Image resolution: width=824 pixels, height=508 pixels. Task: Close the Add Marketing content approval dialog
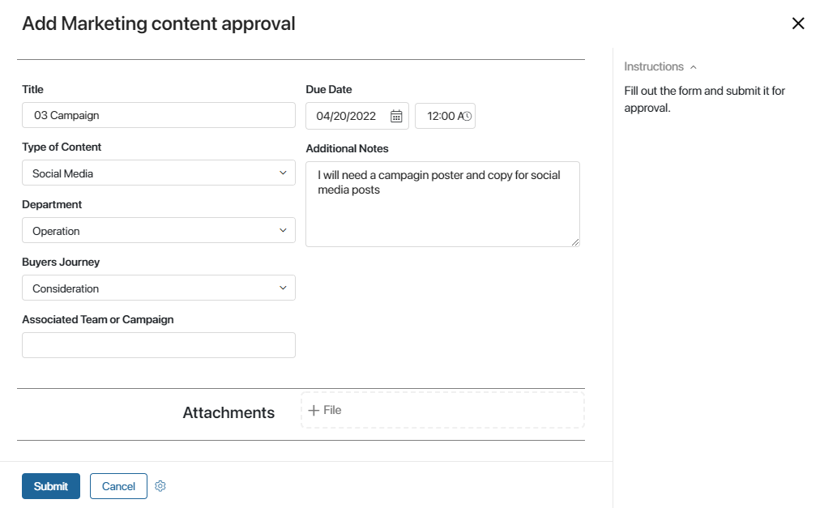(x=798, y=23)
